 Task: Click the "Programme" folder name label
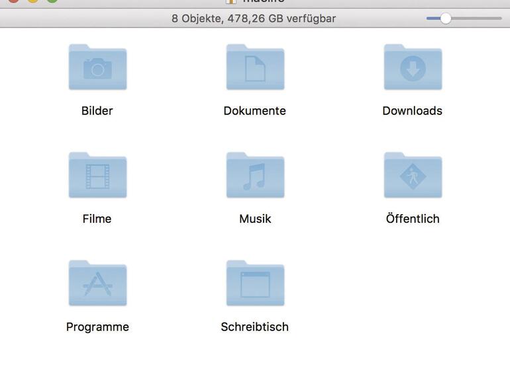tap(97, 327)
